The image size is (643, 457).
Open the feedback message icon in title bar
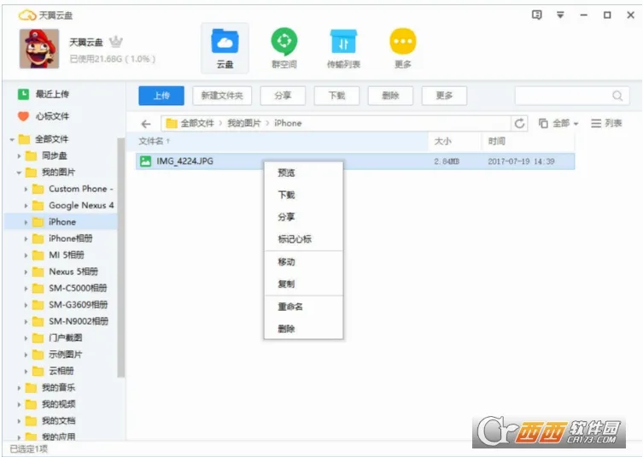pos(536,15)
